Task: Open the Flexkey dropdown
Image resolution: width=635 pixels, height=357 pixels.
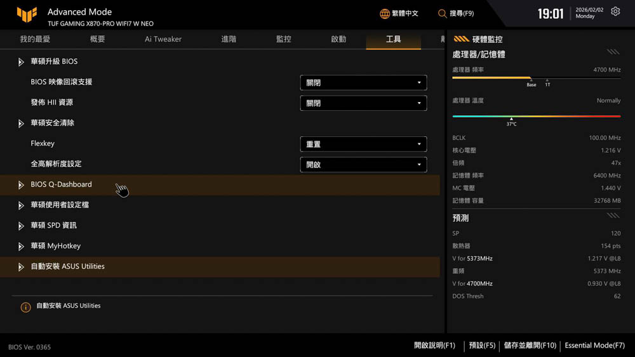Action: pyautogui.click(x=363, y=144)
